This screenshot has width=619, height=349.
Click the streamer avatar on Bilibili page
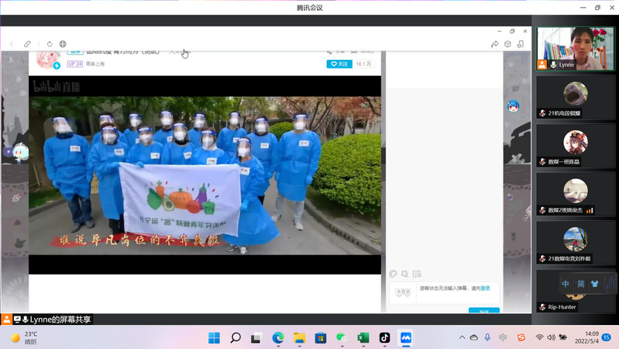[46, 60]
